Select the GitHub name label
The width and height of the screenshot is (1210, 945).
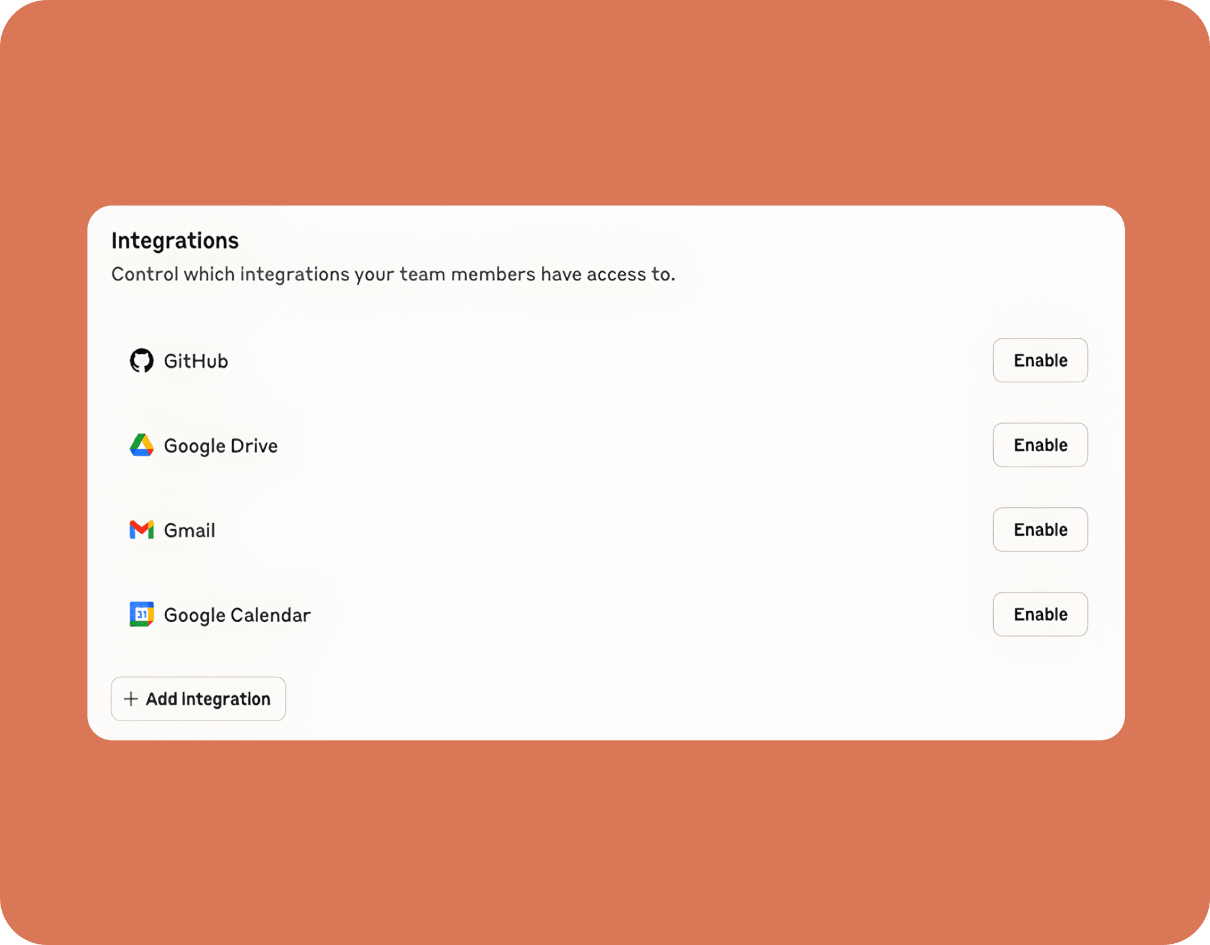(196, 361)
